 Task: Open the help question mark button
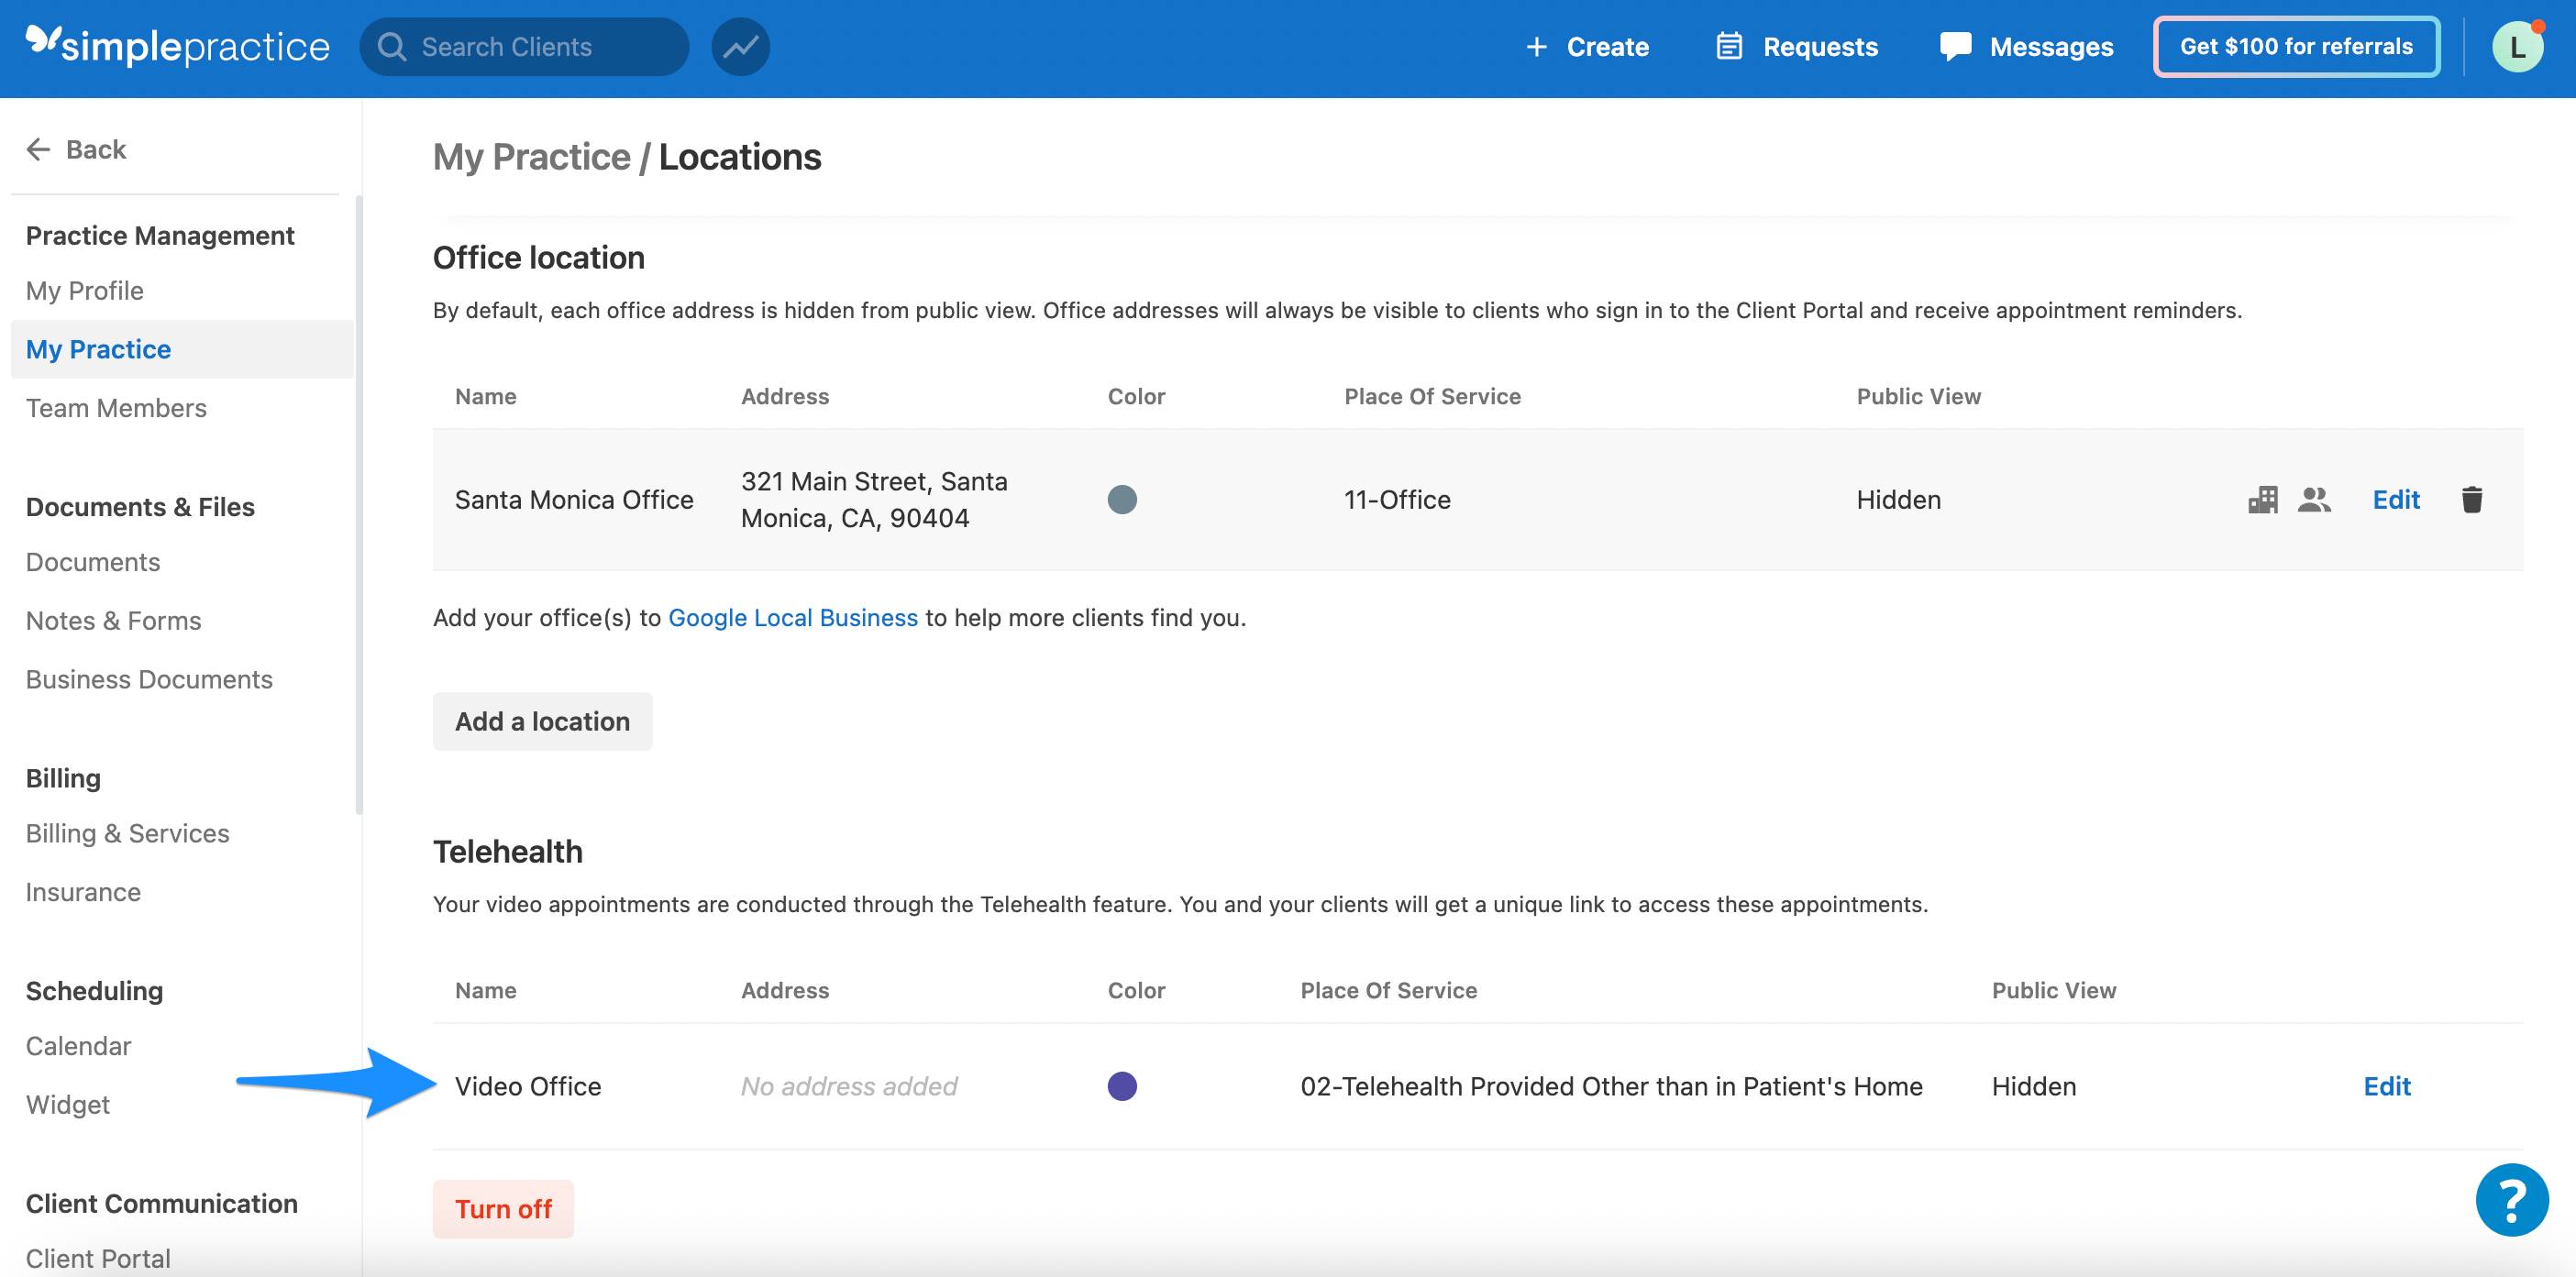(2511, 1199)
